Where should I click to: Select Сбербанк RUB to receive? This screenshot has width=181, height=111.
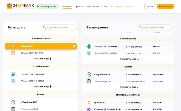point(128,74)
